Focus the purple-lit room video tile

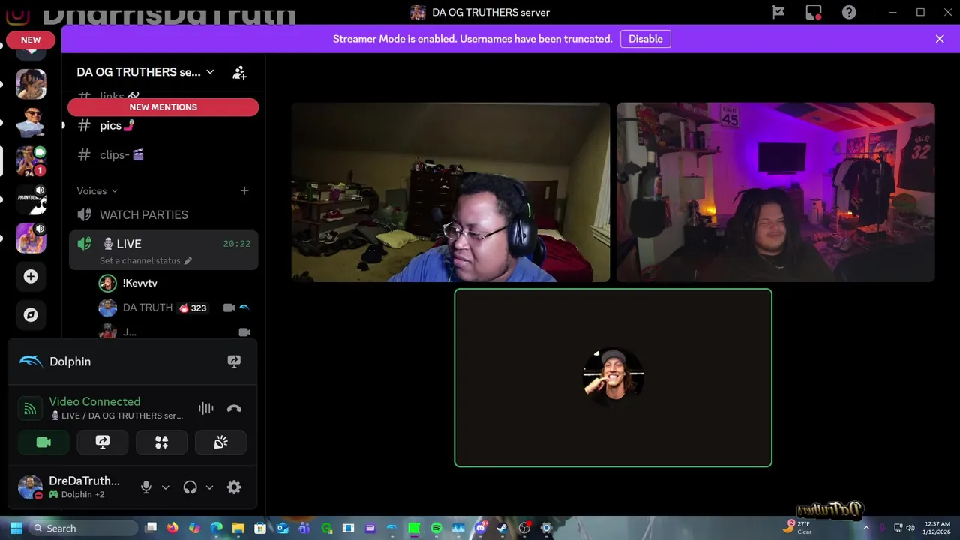[775, 192]
